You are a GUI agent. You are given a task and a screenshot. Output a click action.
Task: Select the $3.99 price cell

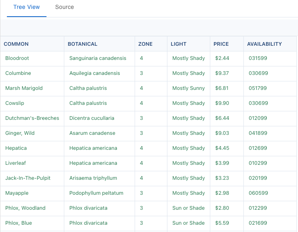227,163
